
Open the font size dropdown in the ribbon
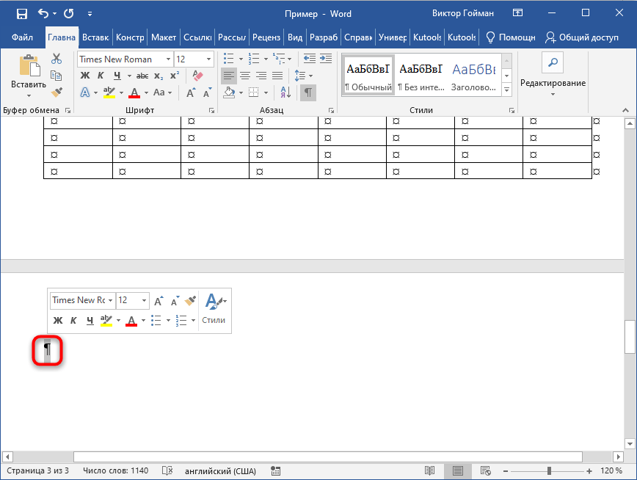[x=209, y=59]
